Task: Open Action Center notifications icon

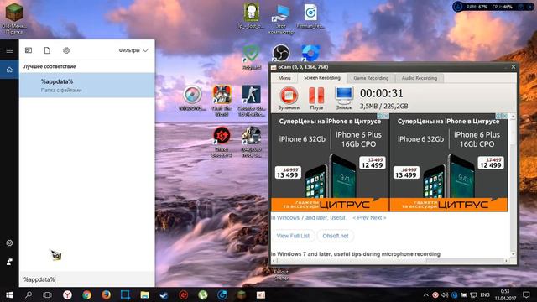Action: 526,294
